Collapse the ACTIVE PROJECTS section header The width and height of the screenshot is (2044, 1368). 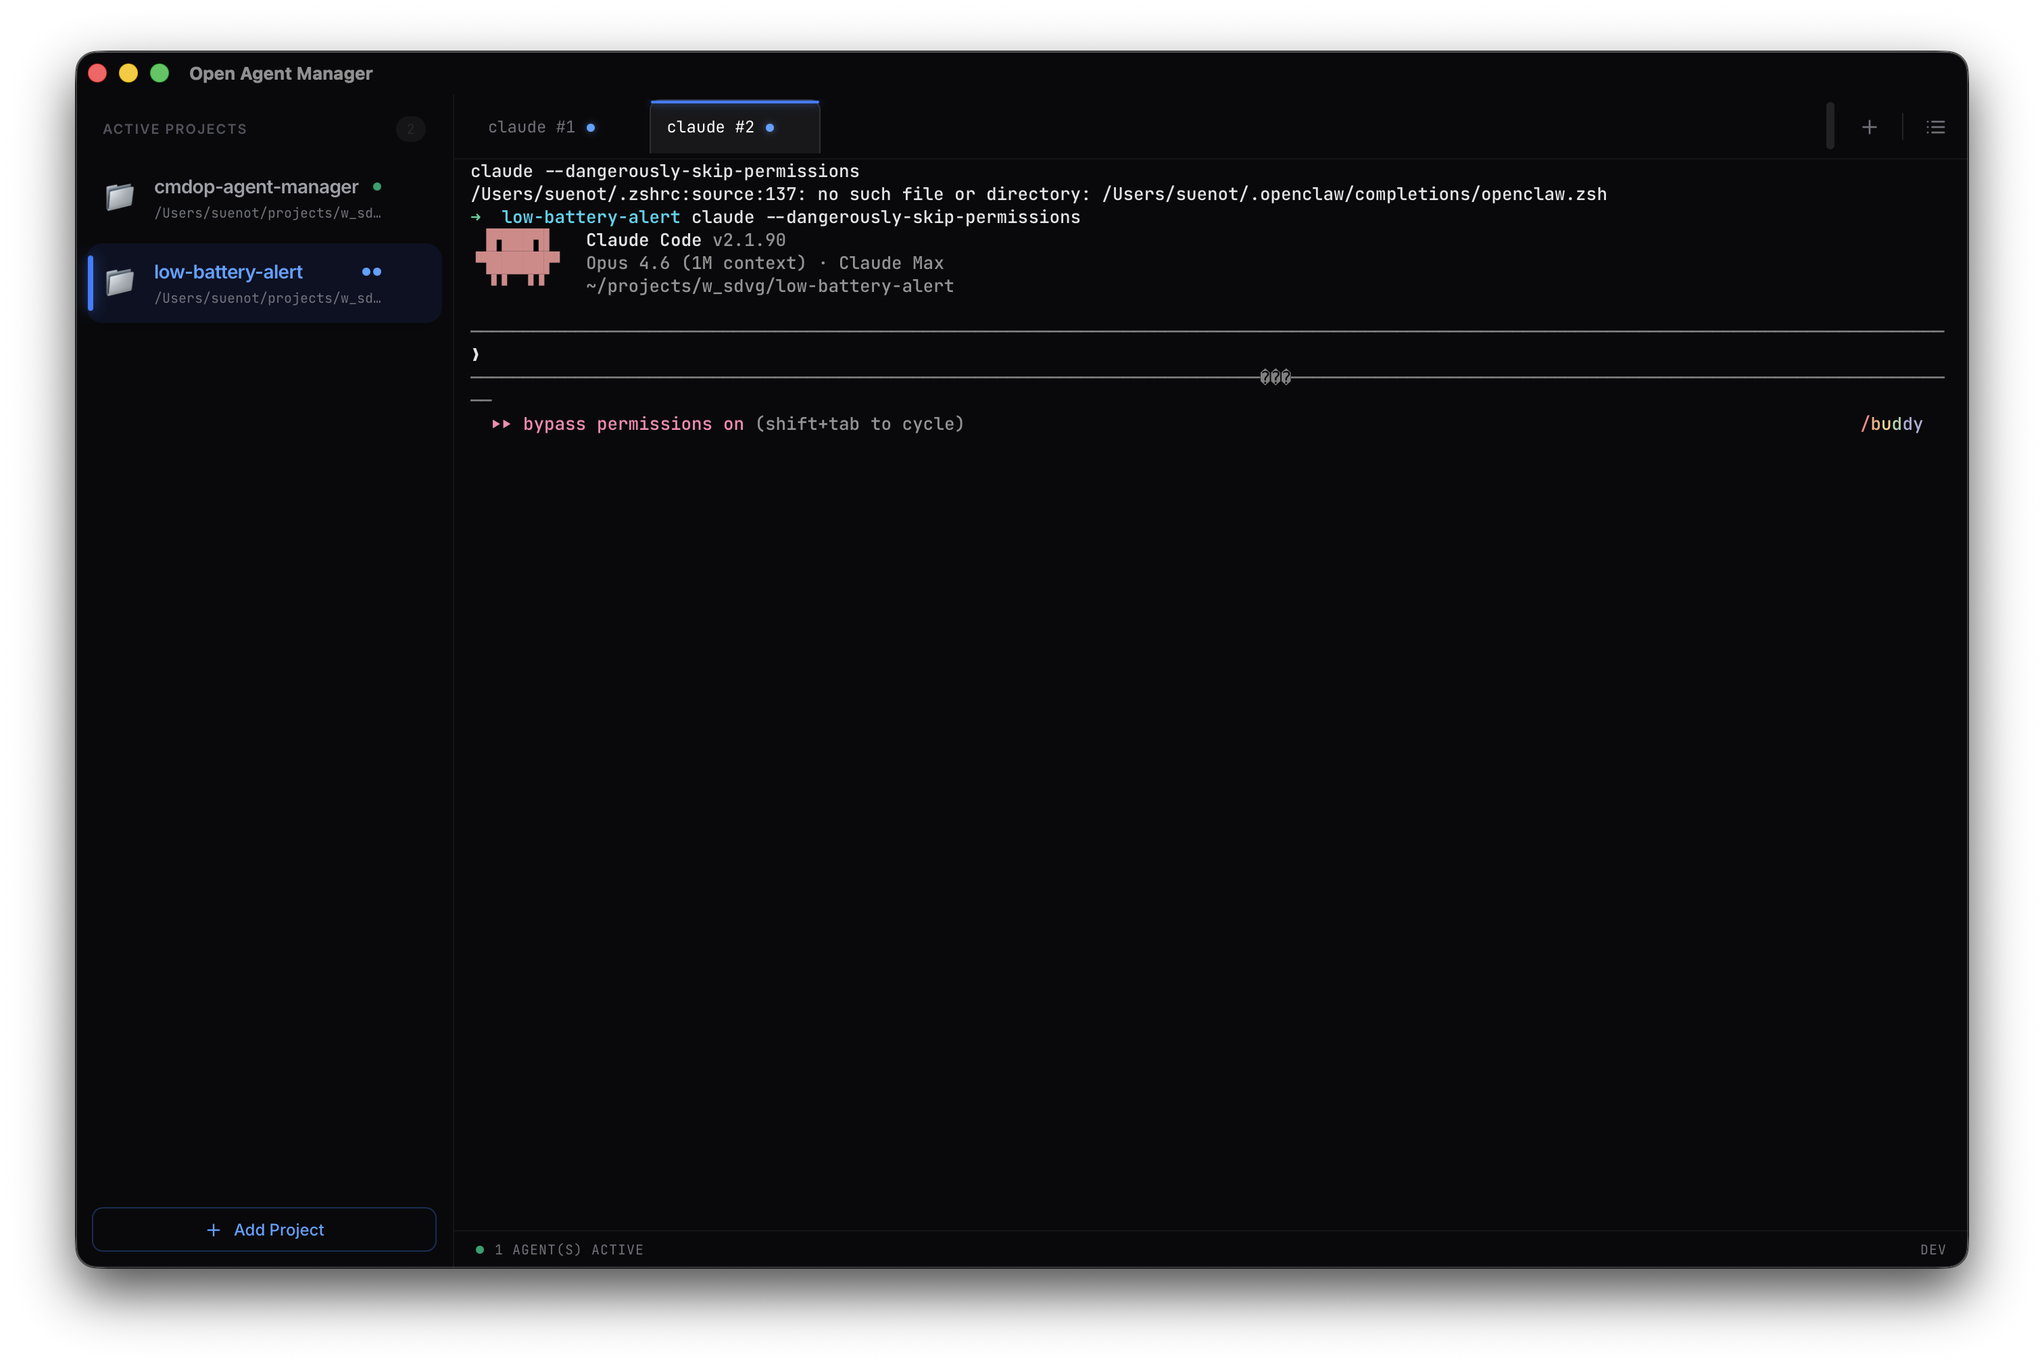click(174, 128)
